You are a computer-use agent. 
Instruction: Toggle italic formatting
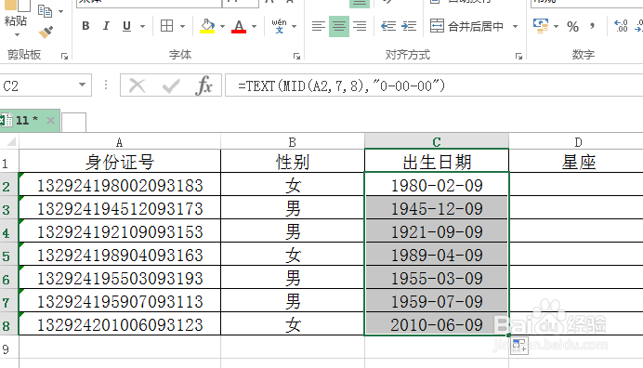pyautogui.click(x=106, y=26)
